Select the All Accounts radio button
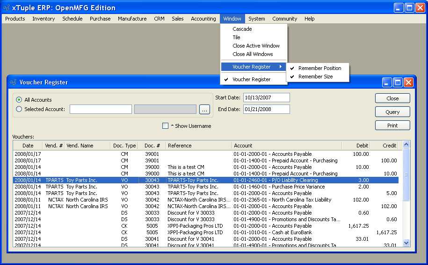 coord(19,100)
